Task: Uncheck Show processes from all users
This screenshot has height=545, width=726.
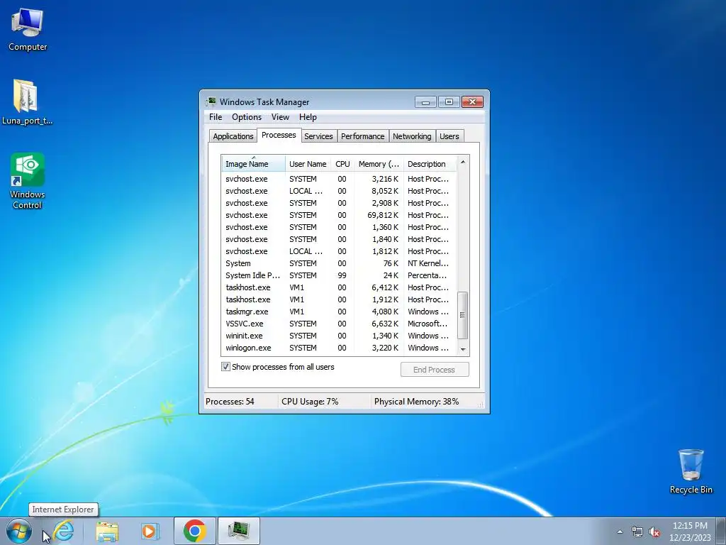Action: coord(225,367)
